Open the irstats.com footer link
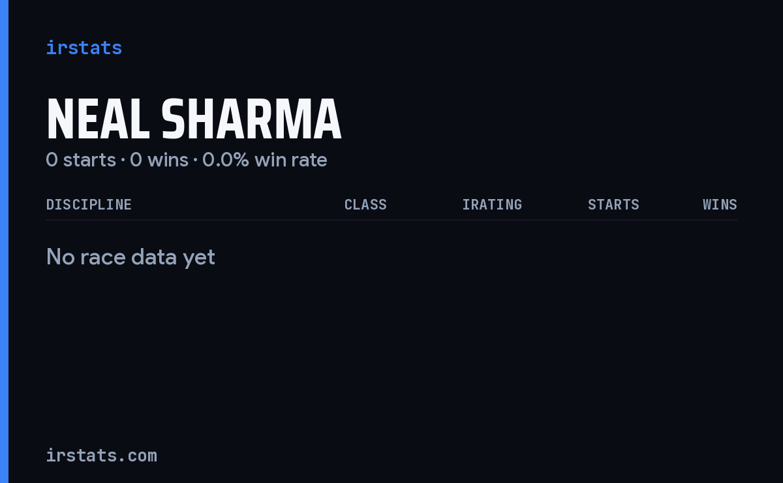Viewport: 783px width, 483px height. click(x=101, y=456)
